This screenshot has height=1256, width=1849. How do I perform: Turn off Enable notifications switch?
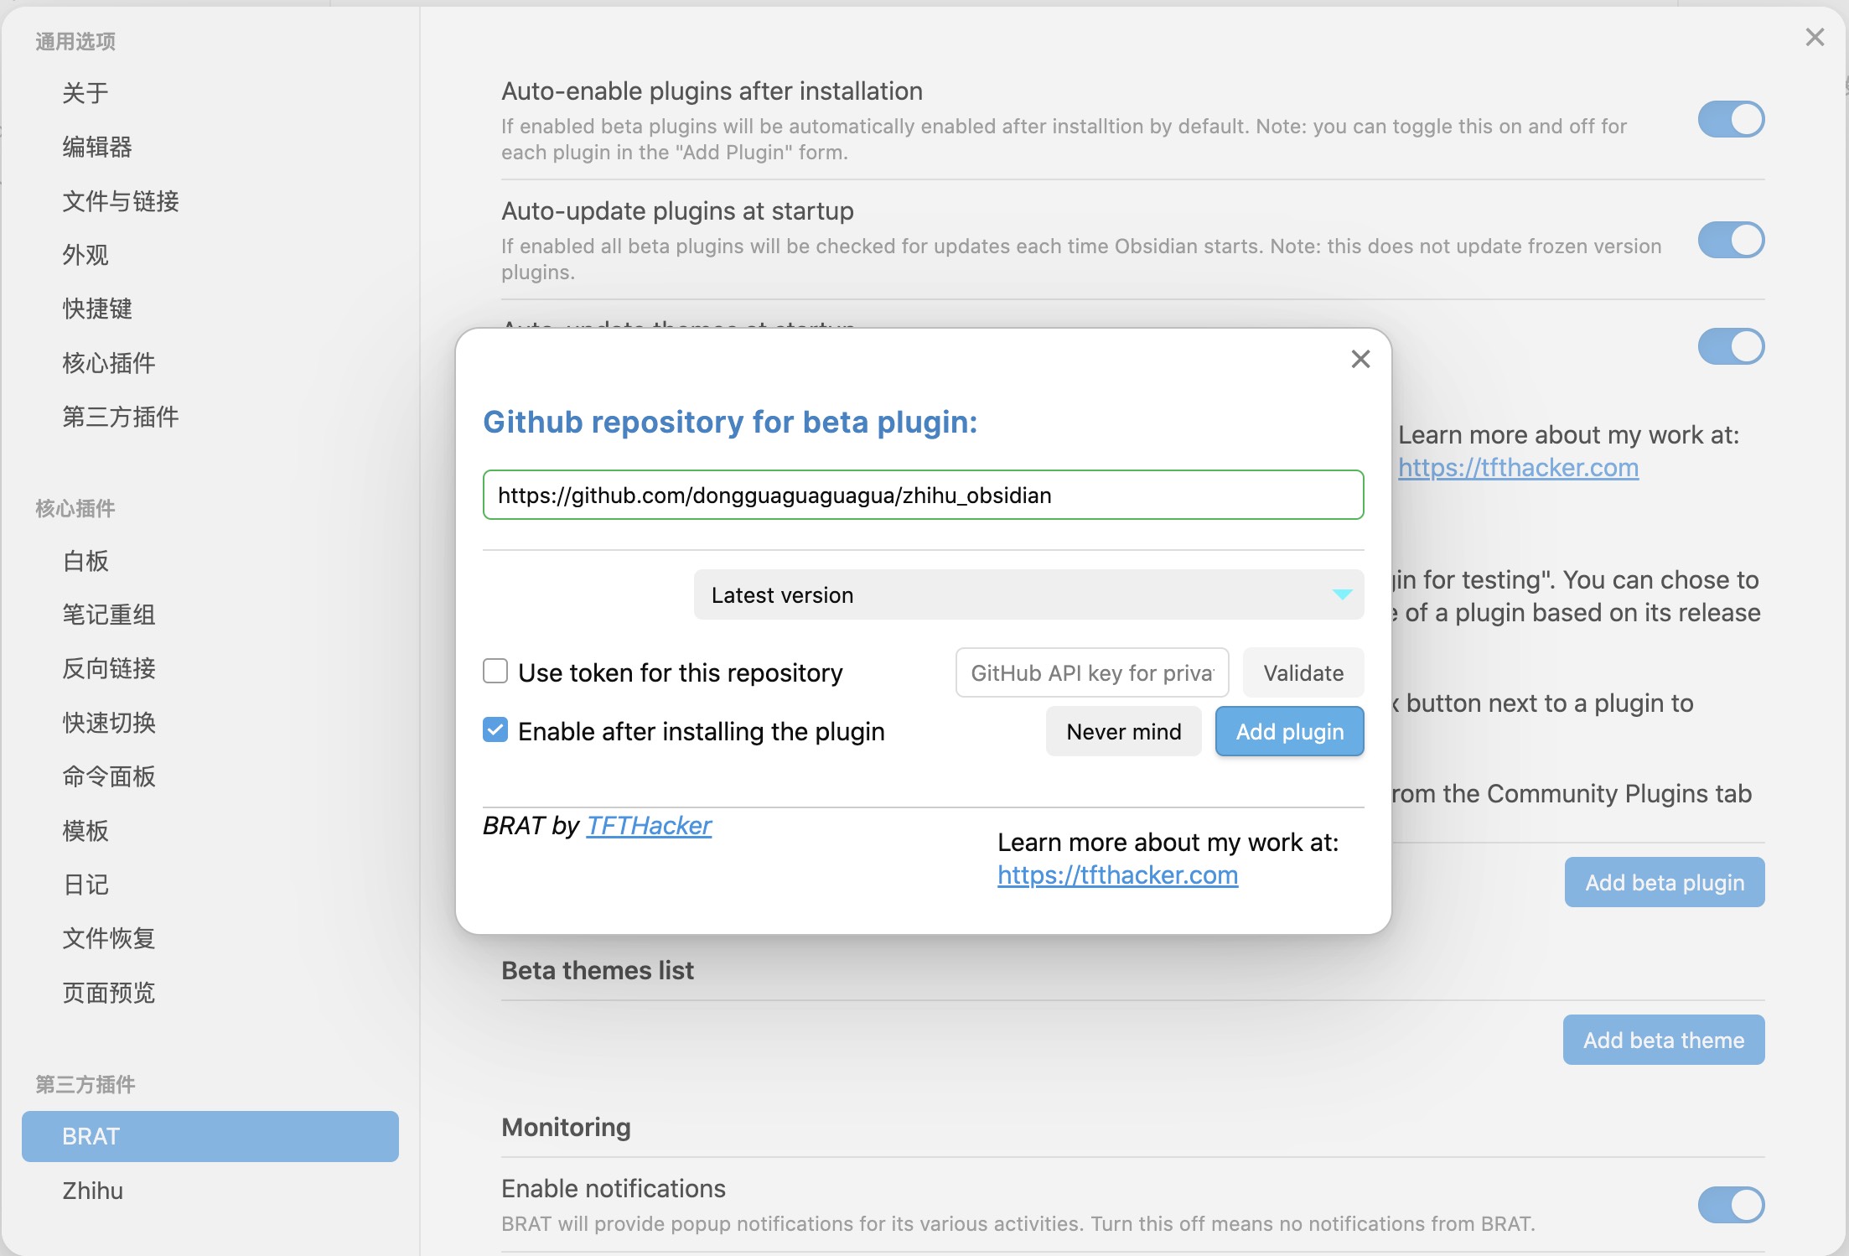(1730, 1205)
